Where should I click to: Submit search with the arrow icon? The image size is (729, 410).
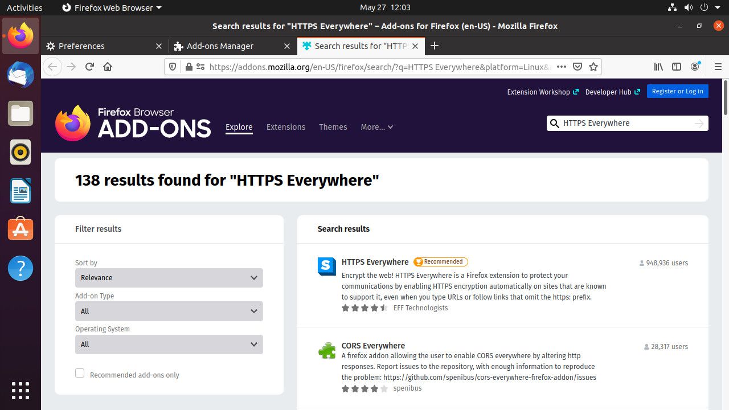[699, 124]
